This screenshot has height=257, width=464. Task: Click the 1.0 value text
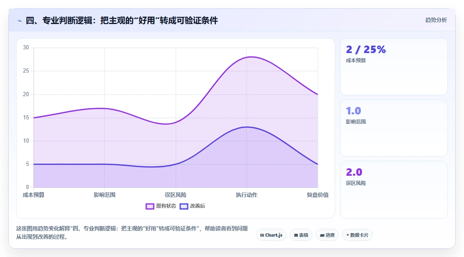coord(353,111)
